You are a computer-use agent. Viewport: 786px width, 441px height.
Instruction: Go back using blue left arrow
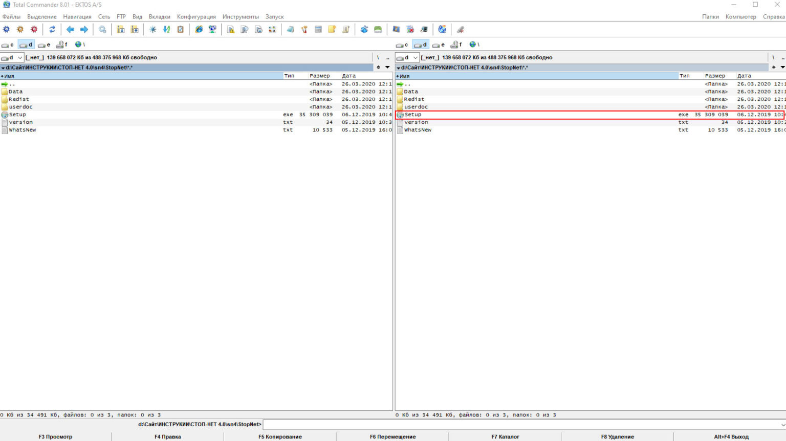(71, 30)
